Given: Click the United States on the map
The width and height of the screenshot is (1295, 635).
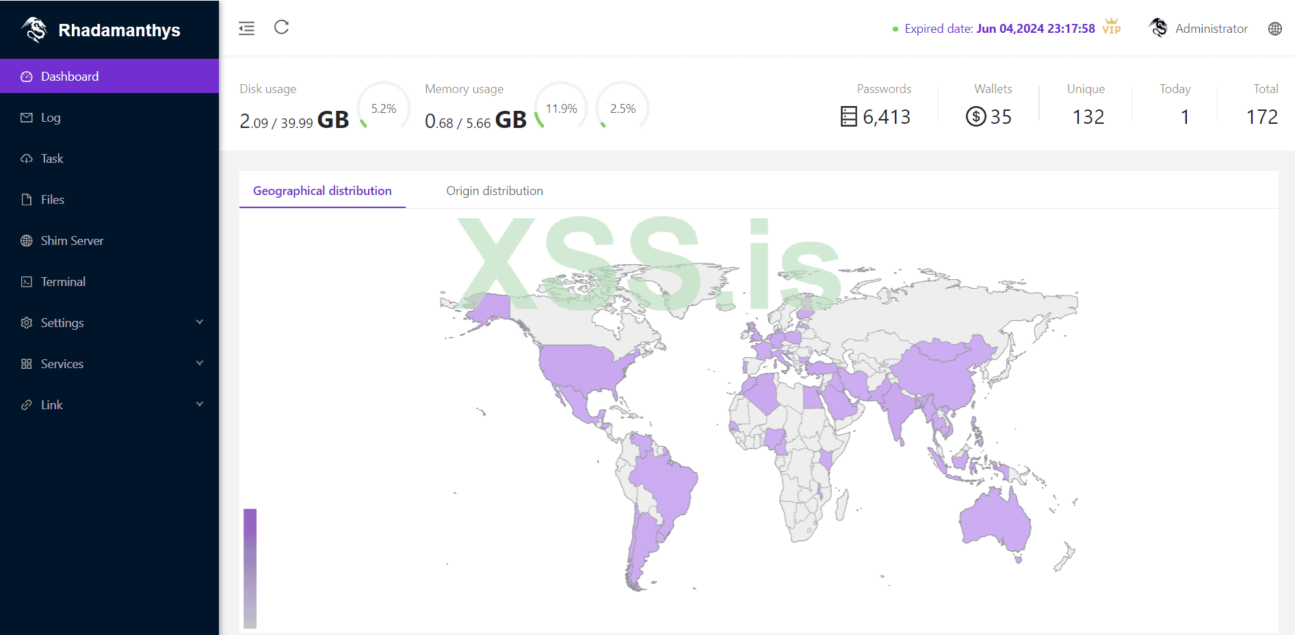Looking at the screenshot, I should coord(585,367).
